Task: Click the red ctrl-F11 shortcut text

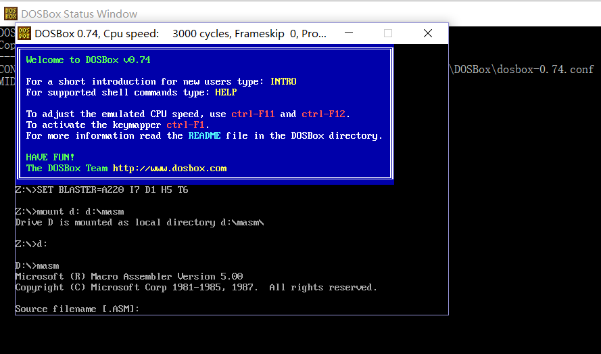Action: [x=253, y=114]
